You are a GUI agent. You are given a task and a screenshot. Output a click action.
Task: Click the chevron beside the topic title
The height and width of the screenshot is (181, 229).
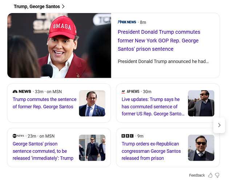(x=63, y=7)
